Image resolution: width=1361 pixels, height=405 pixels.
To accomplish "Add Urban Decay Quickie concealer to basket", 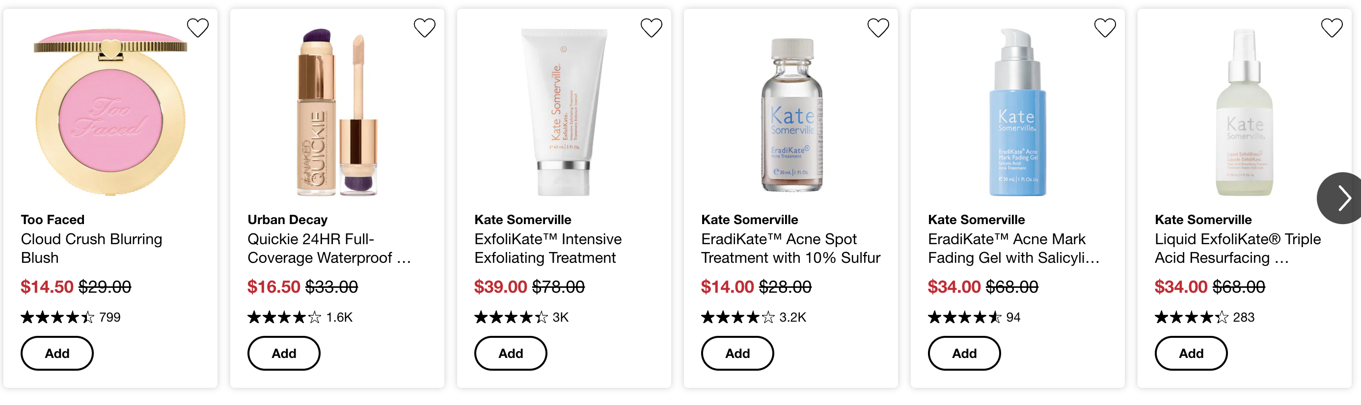I will pos(284,354).
